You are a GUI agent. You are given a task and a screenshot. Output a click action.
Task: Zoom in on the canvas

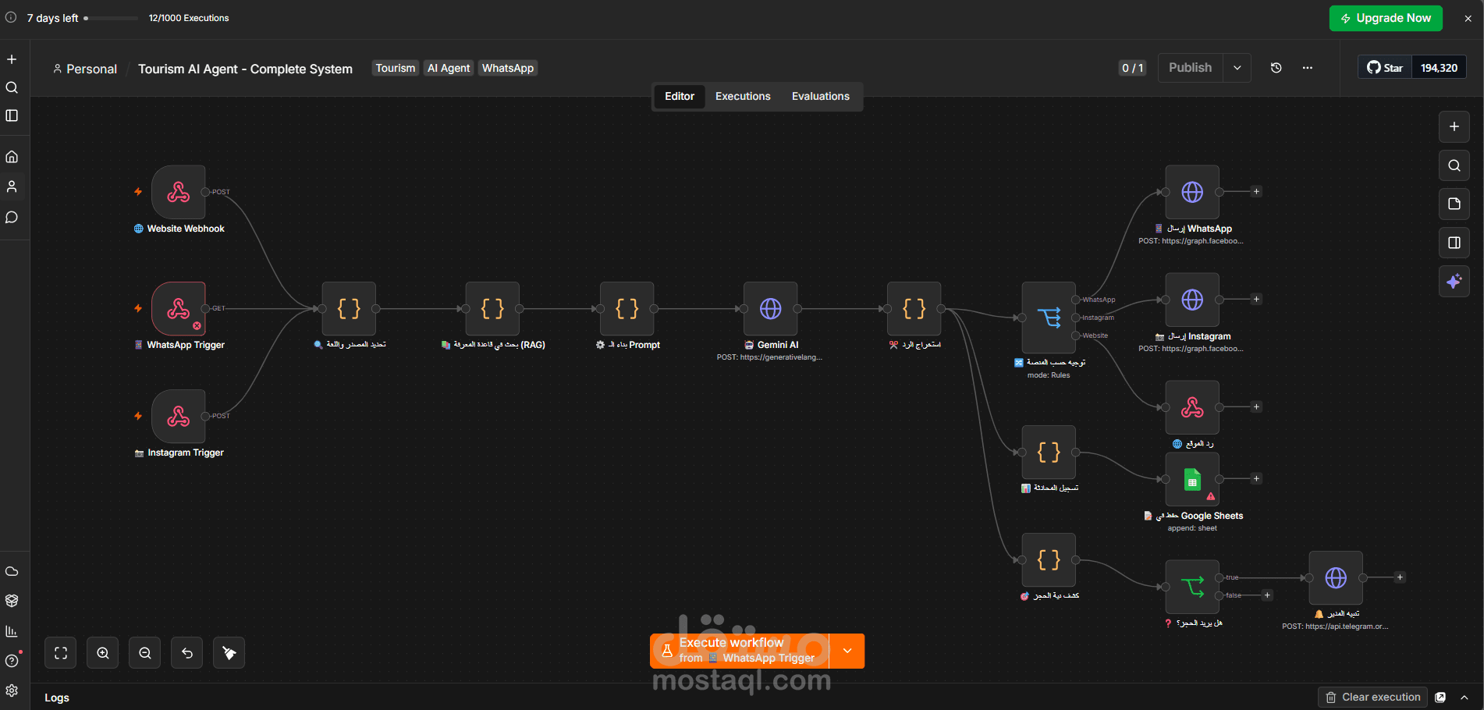[x=103, y=653]
